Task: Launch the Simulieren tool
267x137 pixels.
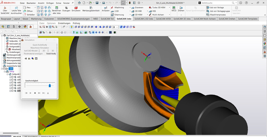Action: click(76, 9)
